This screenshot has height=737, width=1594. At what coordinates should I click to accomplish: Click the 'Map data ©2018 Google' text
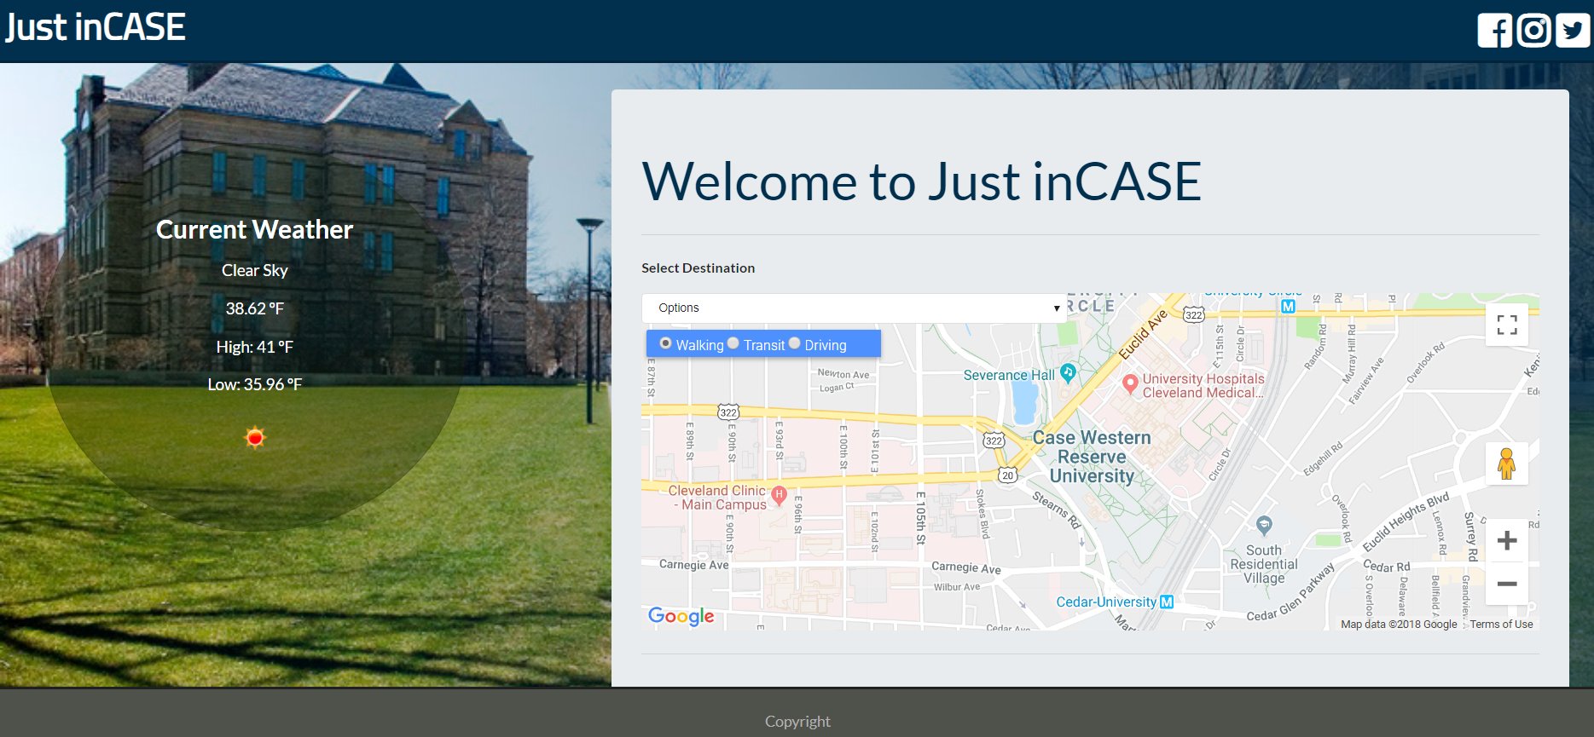pos(1399,625)
